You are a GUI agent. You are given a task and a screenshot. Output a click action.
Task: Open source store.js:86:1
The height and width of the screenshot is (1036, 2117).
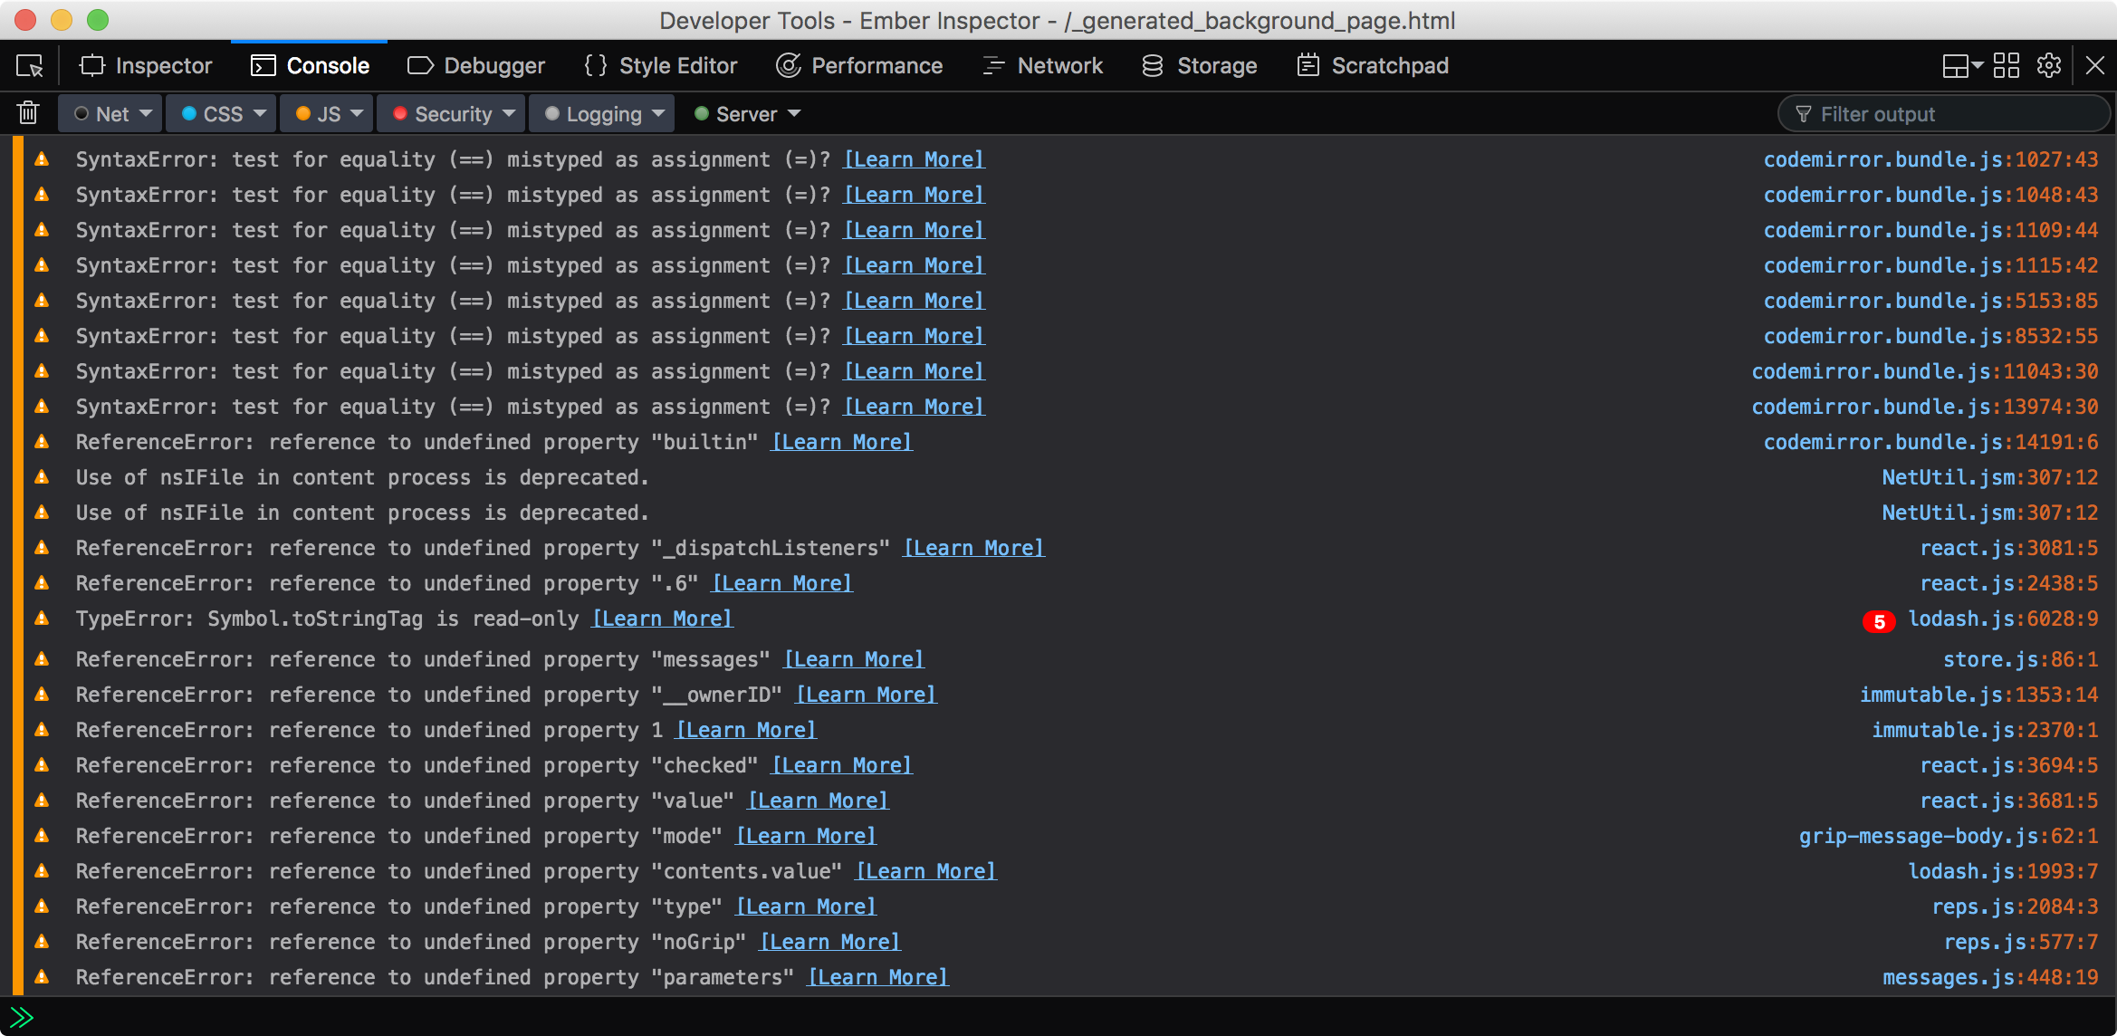[2021, 659]
